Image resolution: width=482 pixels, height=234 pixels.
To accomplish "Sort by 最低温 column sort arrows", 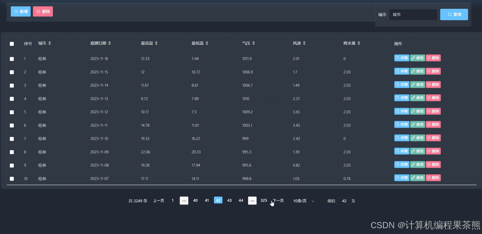I will (x=207, y=43).
